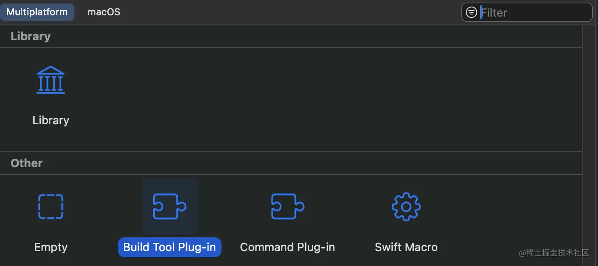
Task: Switch to the Multiplatform tab
Action: 37,12
